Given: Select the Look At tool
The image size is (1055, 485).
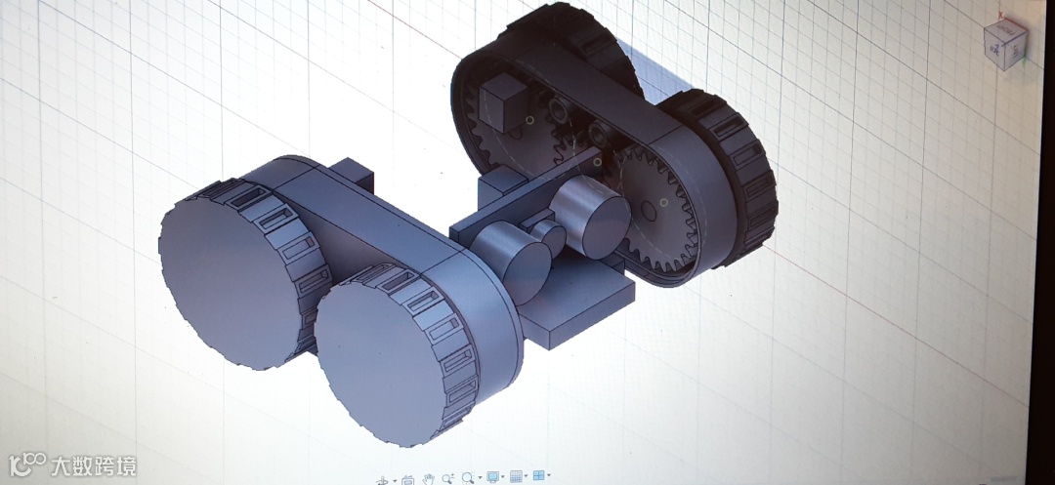Looking at the screenshot, I should [408, 480].
